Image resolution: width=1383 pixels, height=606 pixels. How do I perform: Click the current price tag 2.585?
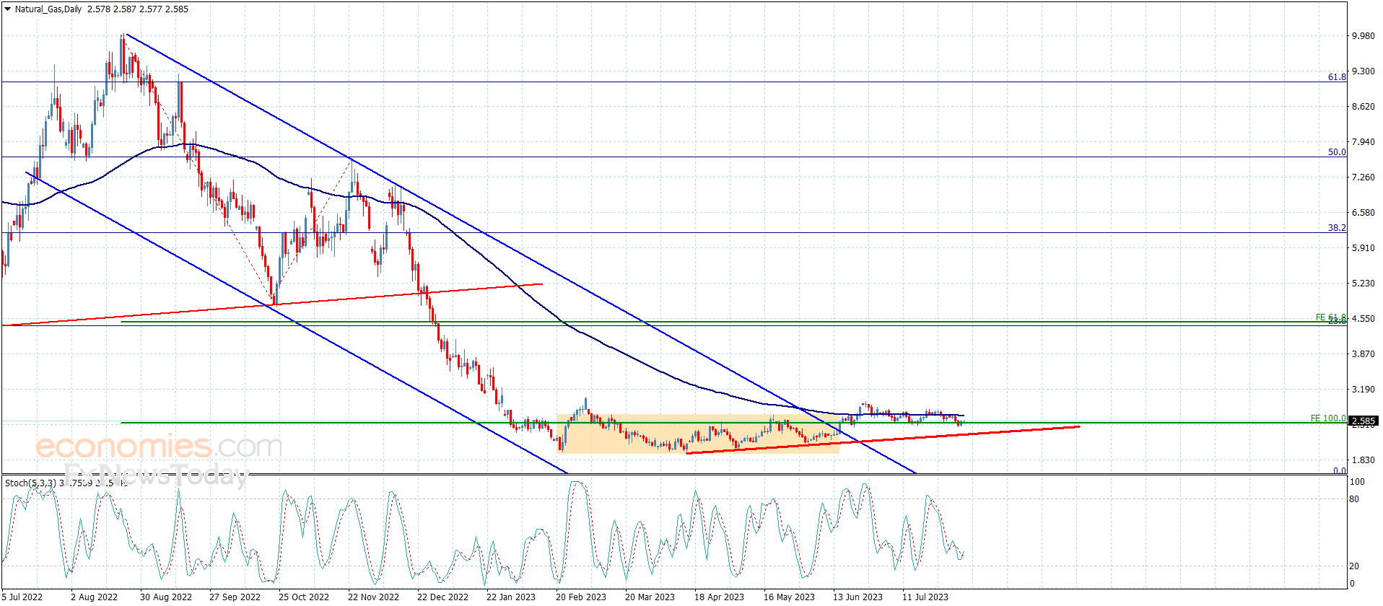coord(1364,421)
